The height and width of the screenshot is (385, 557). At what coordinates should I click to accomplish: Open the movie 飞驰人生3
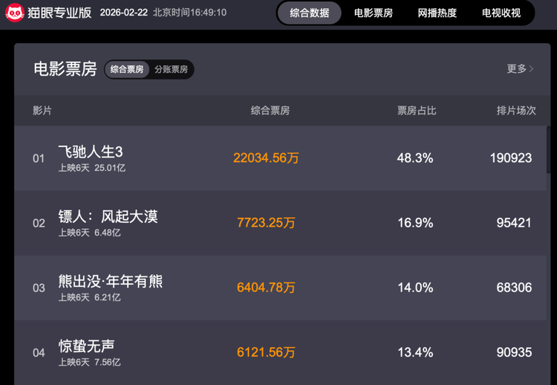coord(91,152)
